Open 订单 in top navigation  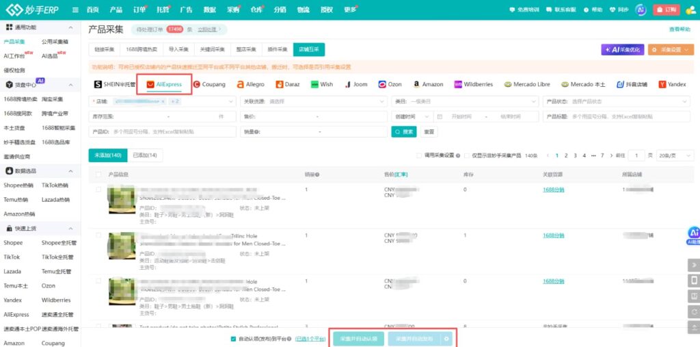tap(139, 10)
